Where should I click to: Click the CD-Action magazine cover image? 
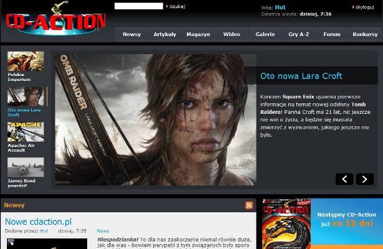point(286,224)
